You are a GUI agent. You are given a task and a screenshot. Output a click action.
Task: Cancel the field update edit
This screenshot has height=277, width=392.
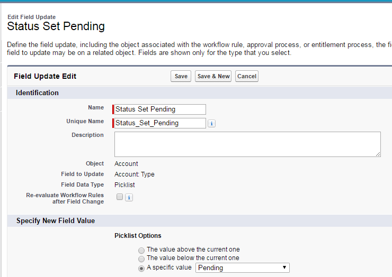point(247,76)
